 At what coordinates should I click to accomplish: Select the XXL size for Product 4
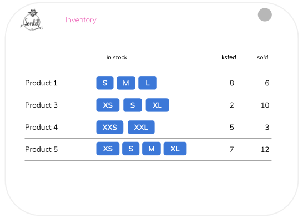coord(141,127)
